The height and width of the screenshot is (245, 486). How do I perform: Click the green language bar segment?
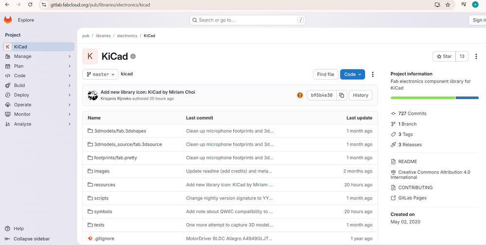click(422, 98)
